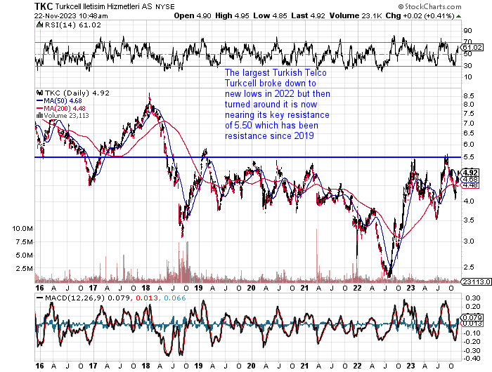492x372 pixels.
Task: Select the Last 4.92 header value
Action: 308,15
